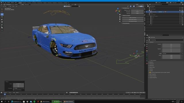
Task: Select the Select Box tool in left toolbar
Action: tap(2, 9)
